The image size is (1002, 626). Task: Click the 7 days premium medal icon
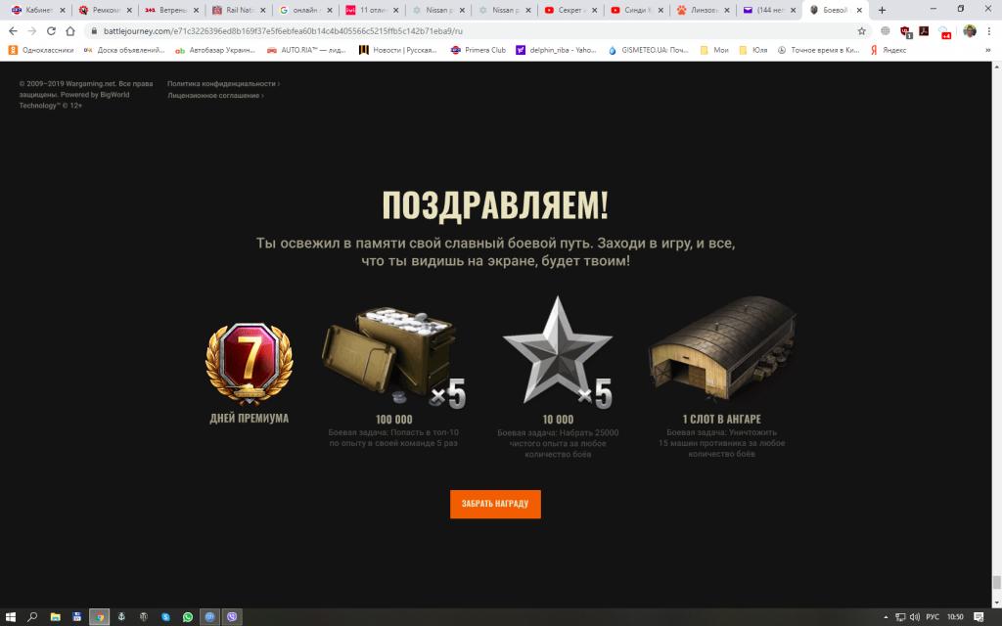coord(250,363)
